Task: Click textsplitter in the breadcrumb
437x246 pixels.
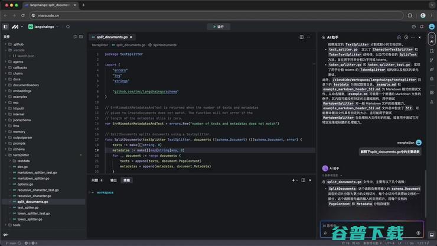Action: click(x=100, y=45)
